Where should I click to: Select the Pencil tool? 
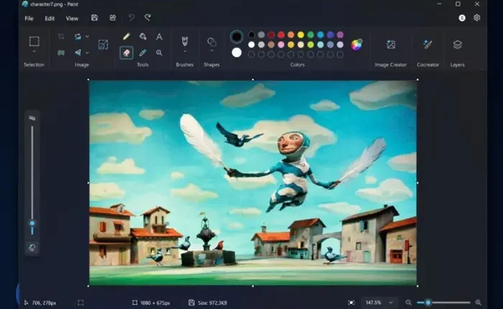(x=126, y=36)
